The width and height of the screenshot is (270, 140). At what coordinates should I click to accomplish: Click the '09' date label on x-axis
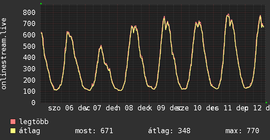[x=161, y=108]
